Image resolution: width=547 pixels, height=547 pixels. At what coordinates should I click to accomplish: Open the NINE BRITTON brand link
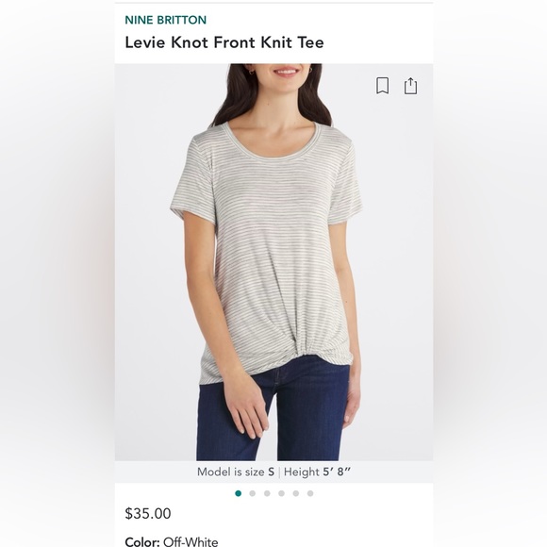tap(166, 20)
